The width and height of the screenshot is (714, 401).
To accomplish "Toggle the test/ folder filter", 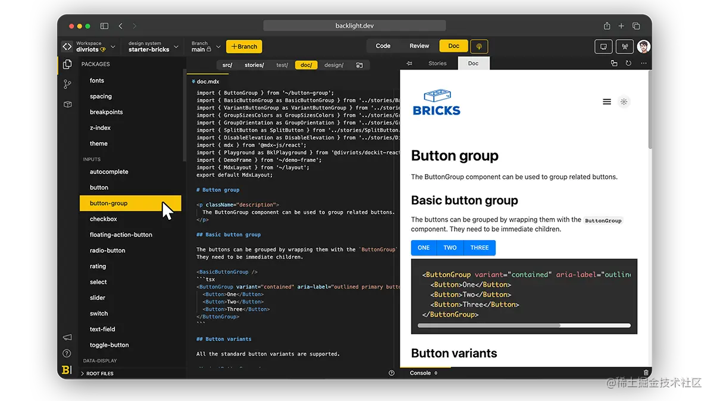I will tap(282, 65).
